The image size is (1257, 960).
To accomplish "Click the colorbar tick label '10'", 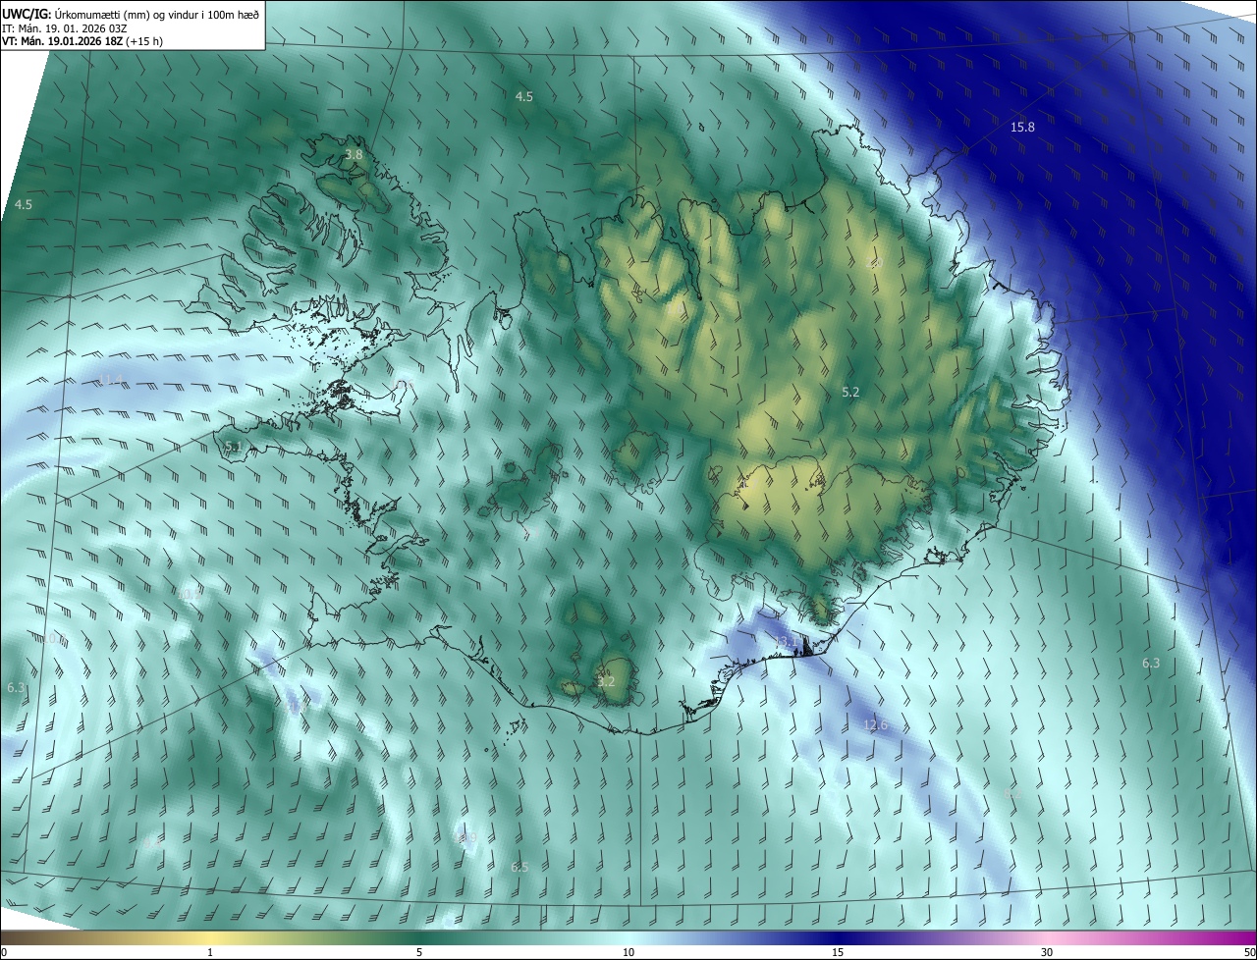I will click(628, 952).
